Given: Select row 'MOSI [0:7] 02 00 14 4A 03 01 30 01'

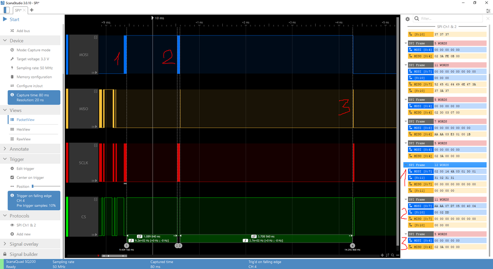Looking at the screenshot, I should coord(447,171).
